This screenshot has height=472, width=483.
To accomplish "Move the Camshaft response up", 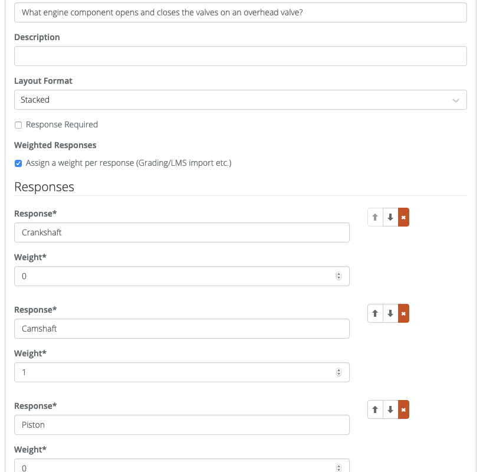I will pos(375,313).
